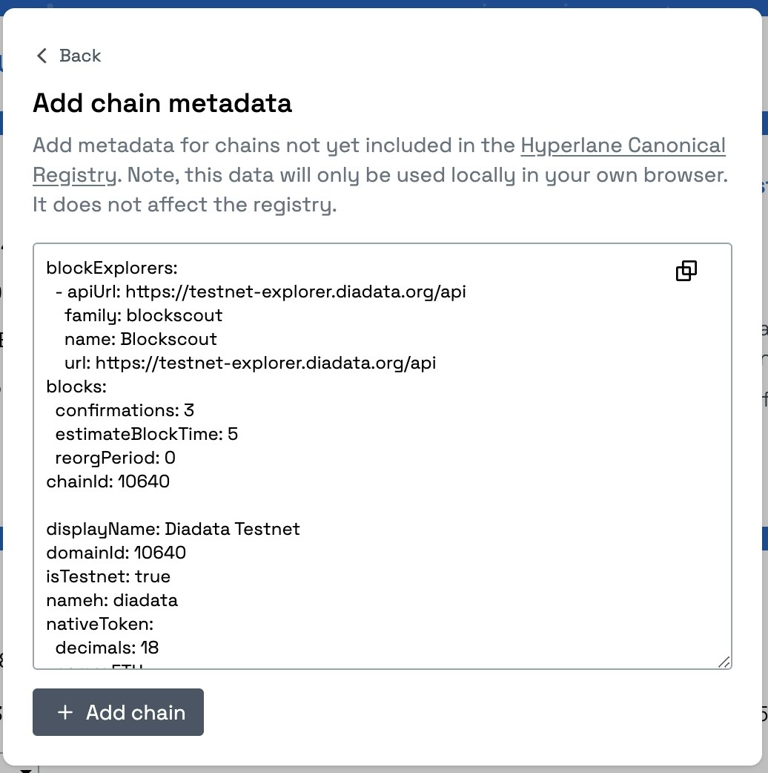The image size is (768, 773).
Task: Click the back chevron arrow icon
Action: [x=42, y=56]
